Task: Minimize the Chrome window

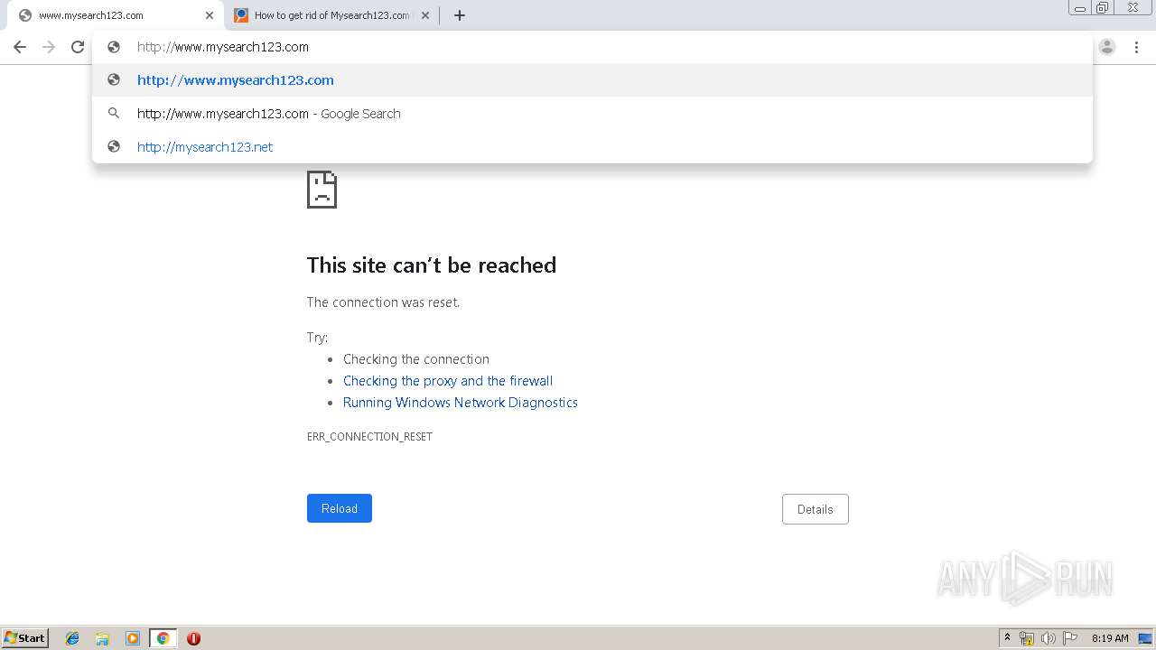Action: 1080,8
